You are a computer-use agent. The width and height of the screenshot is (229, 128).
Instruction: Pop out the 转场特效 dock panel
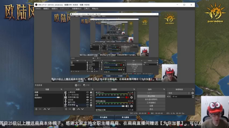pos(193,89)
